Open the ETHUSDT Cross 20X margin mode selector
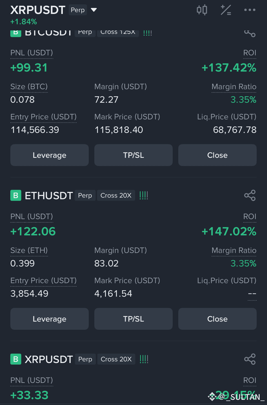The height and width of the screenshot is (405, 267). pos(116,196)
